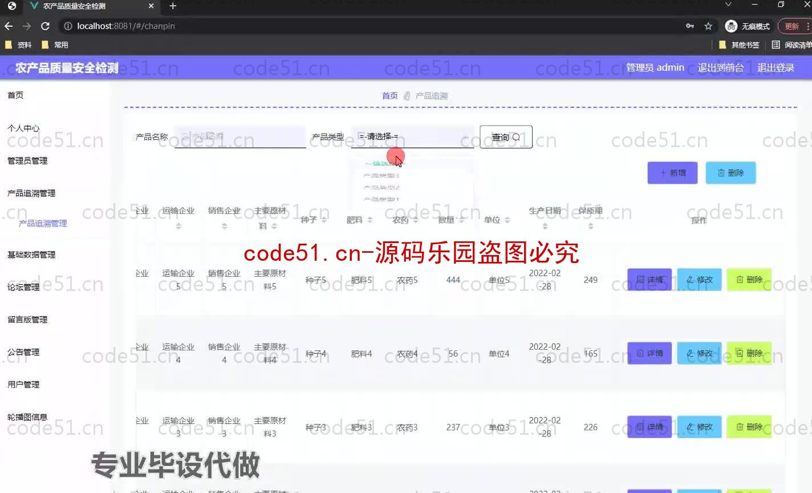Viewport: 812px width, 493px height.
Task: Sort by 肥料 column arrows
Action: point(370,220)
